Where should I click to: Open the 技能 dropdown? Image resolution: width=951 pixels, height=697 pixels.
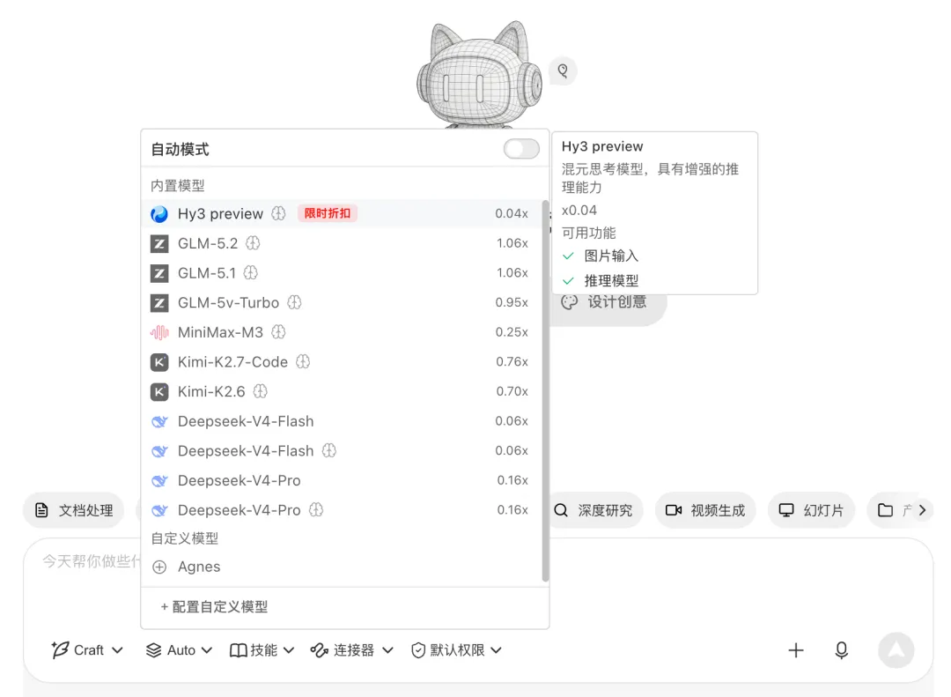tap(262, 650)
